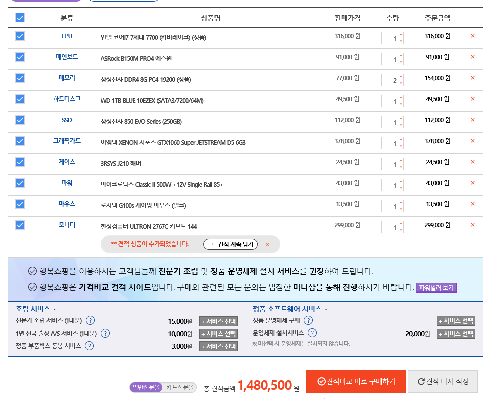Increase power supply quantity up arrow
The height and width of the screenshot is (399, 487).
pos(401,182)
